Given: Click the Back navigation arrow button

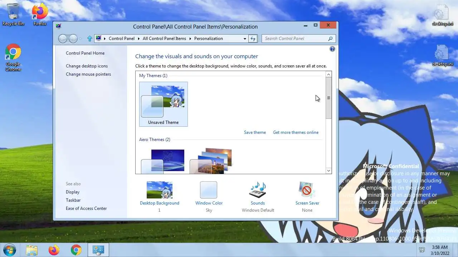Looking at the screenshot, I should coord(63,39).
